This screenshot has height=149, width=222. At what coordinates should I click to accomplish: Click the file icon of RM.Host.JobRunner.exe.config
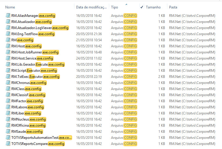[x=8, y=52]
